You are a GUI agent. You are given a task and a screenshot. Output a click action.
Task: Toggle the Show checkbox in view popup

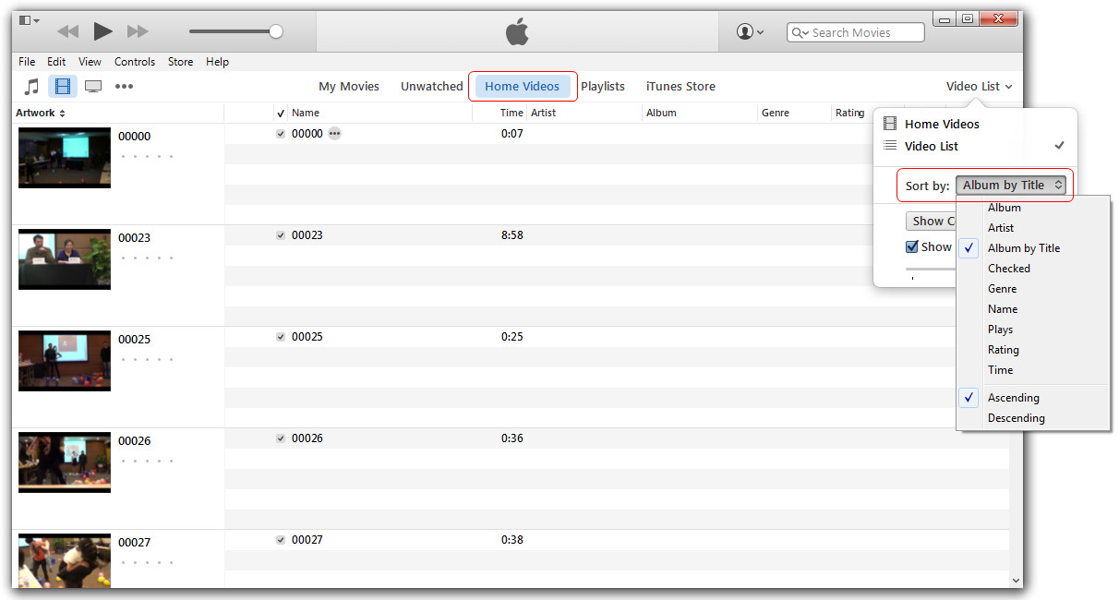tap(912, 246)
